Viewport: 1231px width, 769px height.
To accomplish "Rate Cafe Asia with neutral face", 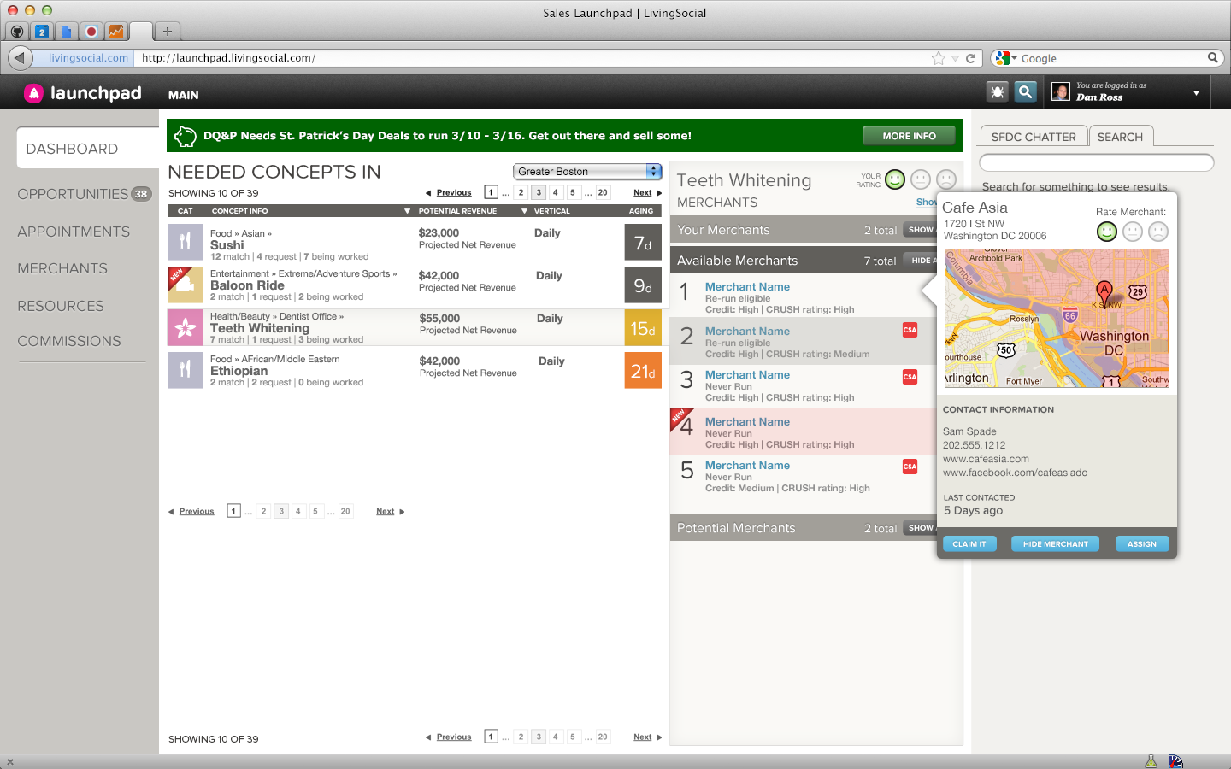I will 1133,232.
